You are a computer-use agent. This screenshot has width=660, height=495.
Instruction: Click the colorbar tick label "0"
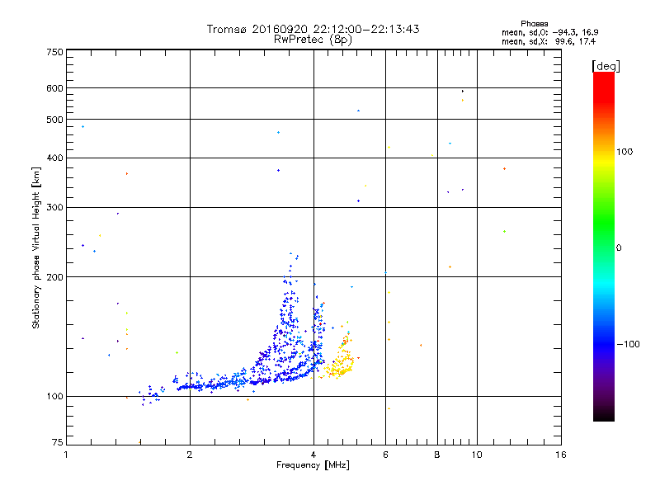[x=619, y=248]
